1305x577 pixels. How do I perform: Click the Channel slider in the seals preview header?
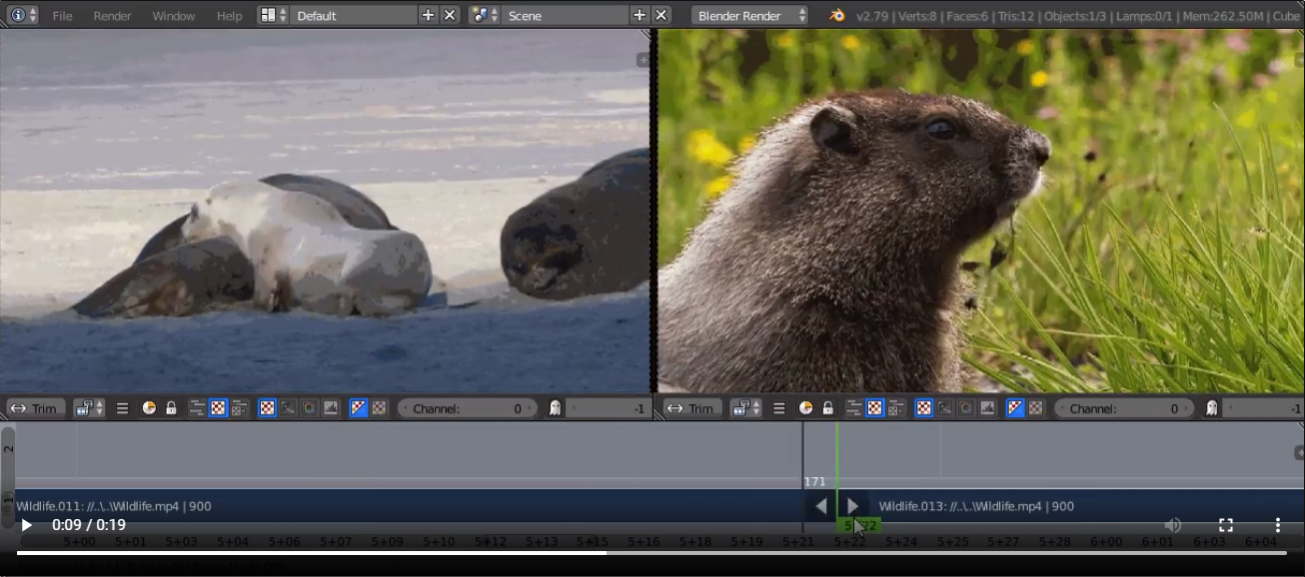click(468, 408)
